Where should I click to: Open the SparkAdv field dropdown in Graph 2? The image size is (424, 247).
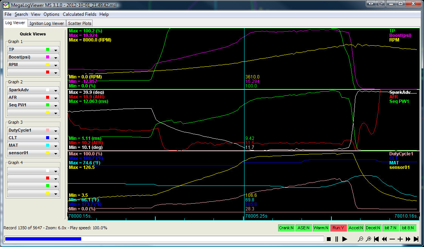coord(33,90)
